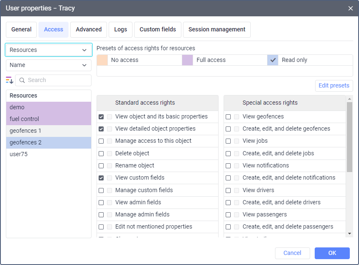This screenshot has width=359, height=265.
Task: Close the User properties dialog with X
Action: click(x=350, y=8)
